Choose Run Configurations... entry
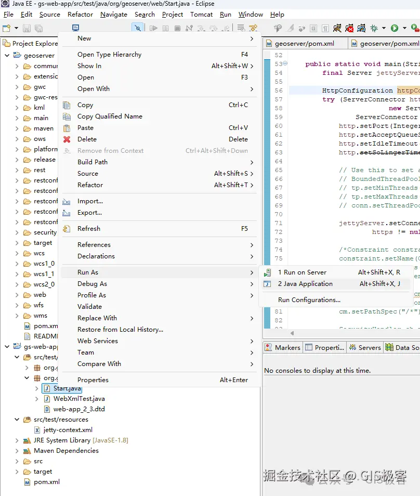 click(x=336, y=300)
